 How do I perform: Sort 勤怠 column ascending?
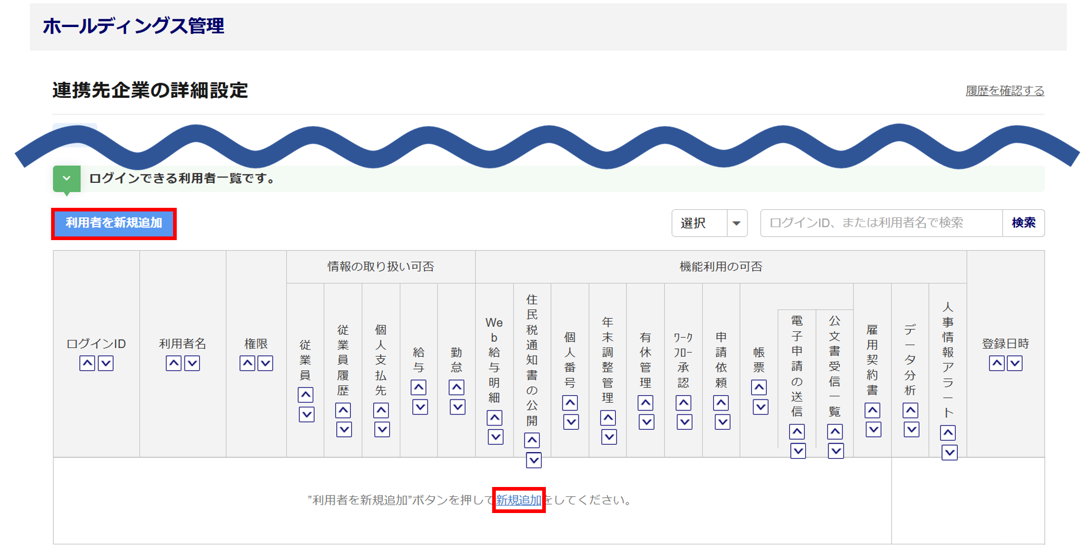(x=457, y=387)
